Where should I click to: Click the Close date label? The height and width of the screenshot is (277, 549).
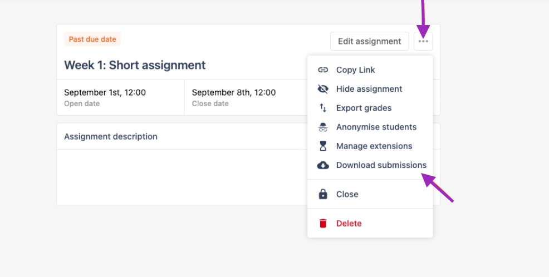210,103
